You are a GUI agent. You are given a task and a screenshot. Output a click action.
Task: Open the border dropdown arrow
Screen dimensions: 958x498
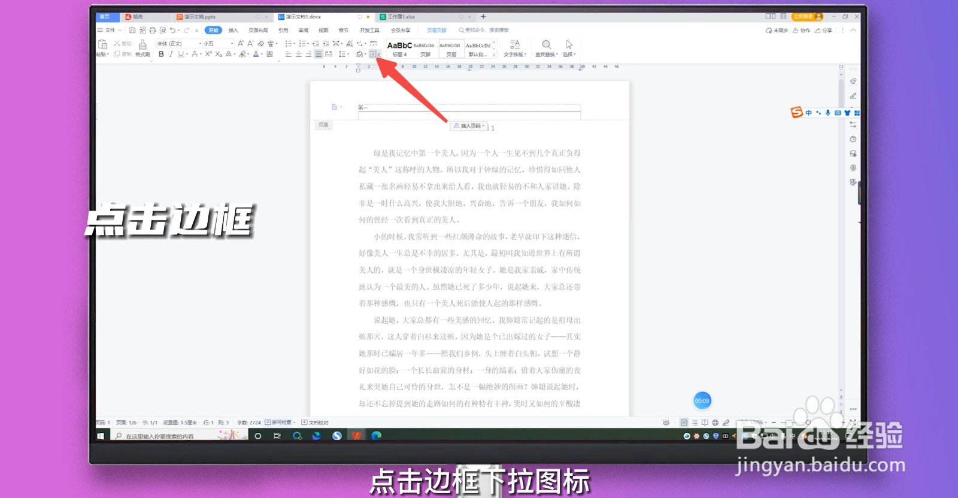[x=379, y=54]
